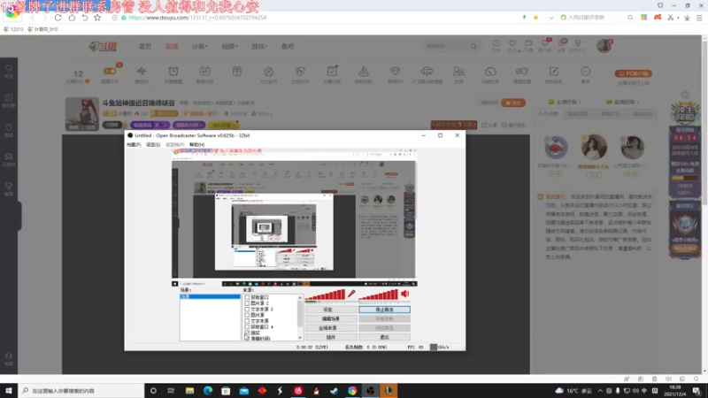Click the audio waveform icon in Douyu toolbar

tap(142, 72)
